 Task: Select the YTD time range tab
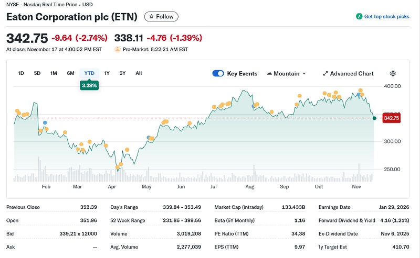pos(89,73)
